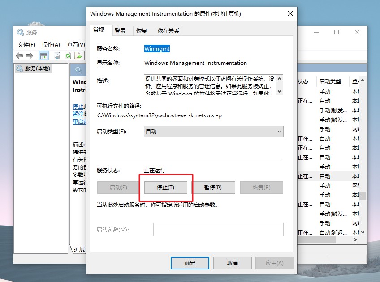This screenshot has width=380, height=282.
Task: Cancel the dialog with 取消
Action: point(233,263)
